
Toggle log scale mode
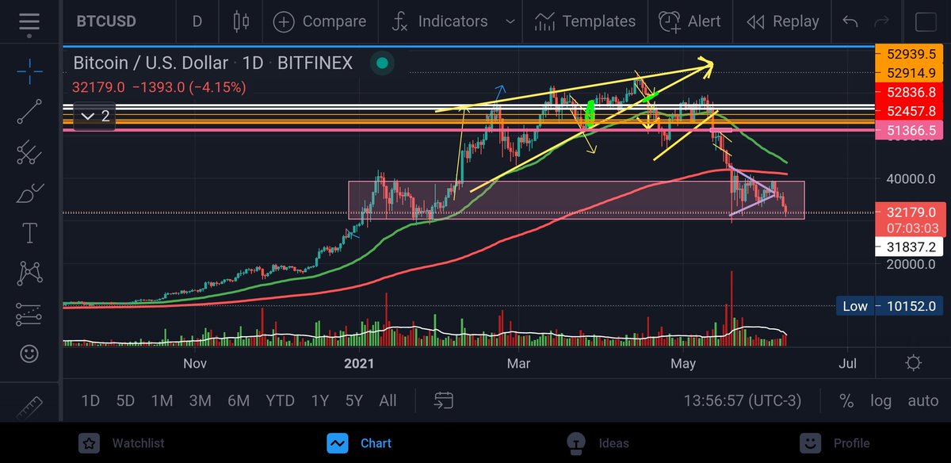tap(880, 400)
